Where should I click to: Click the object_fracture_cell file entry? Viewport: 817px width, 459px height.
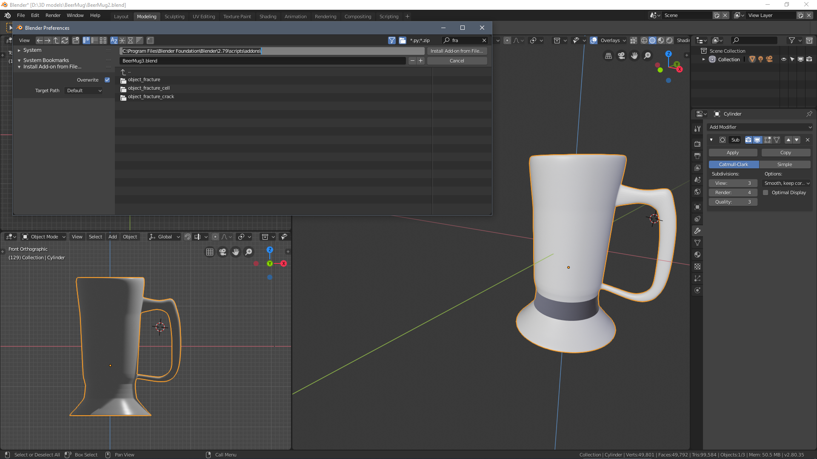pyautogui.click(x=149, y=88)
